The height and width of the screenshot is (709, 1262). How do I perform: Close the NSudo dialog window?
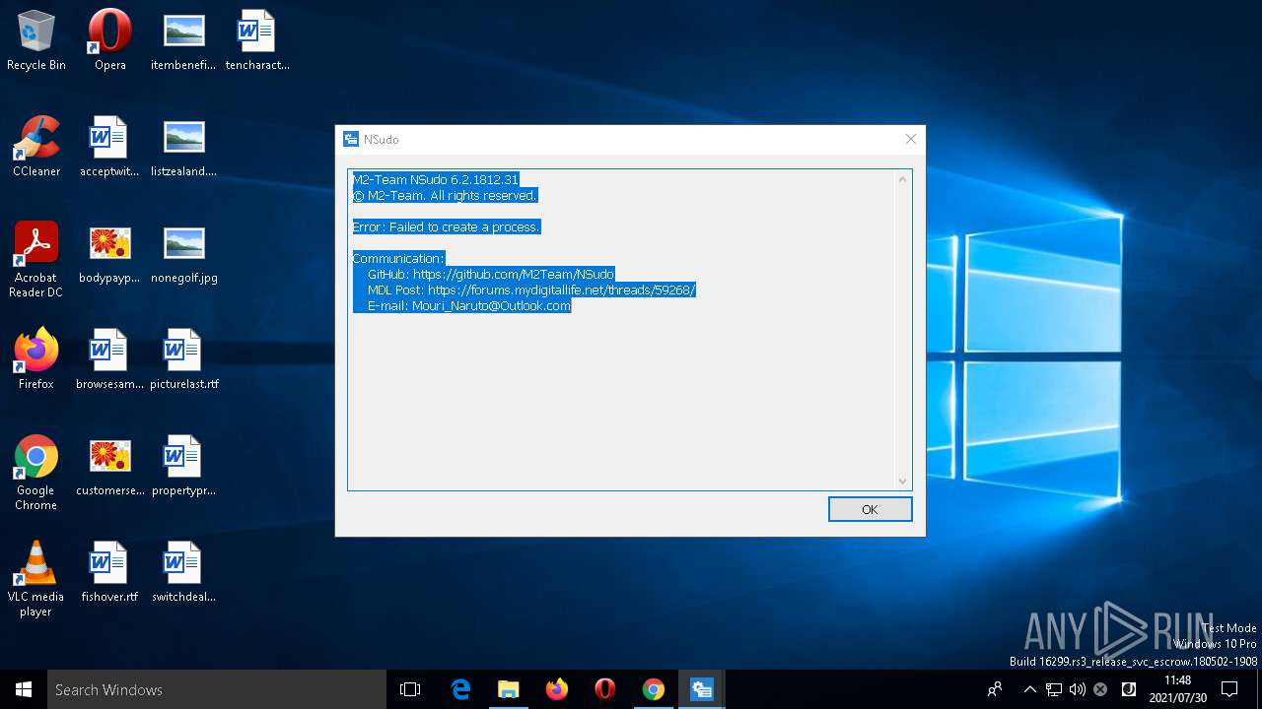pyautogui.click(x=911, y=139)
